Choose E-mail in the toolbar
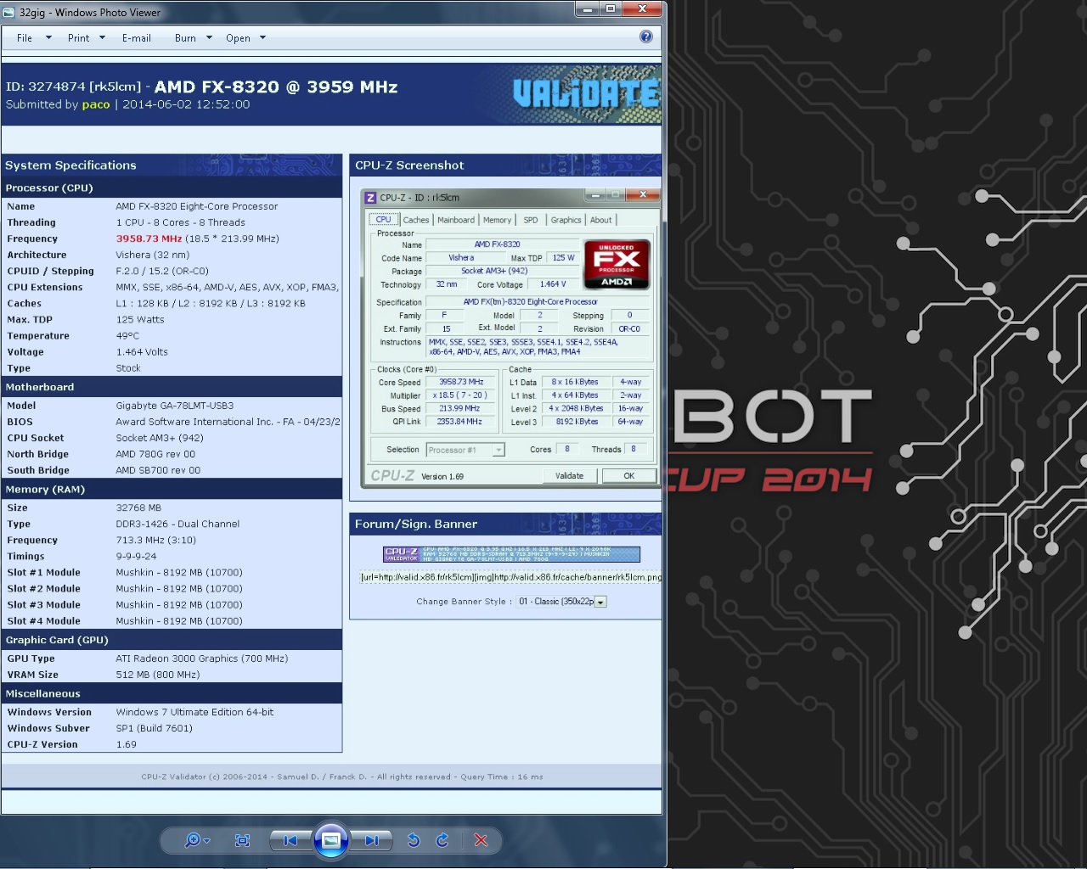 pos(137,37)
